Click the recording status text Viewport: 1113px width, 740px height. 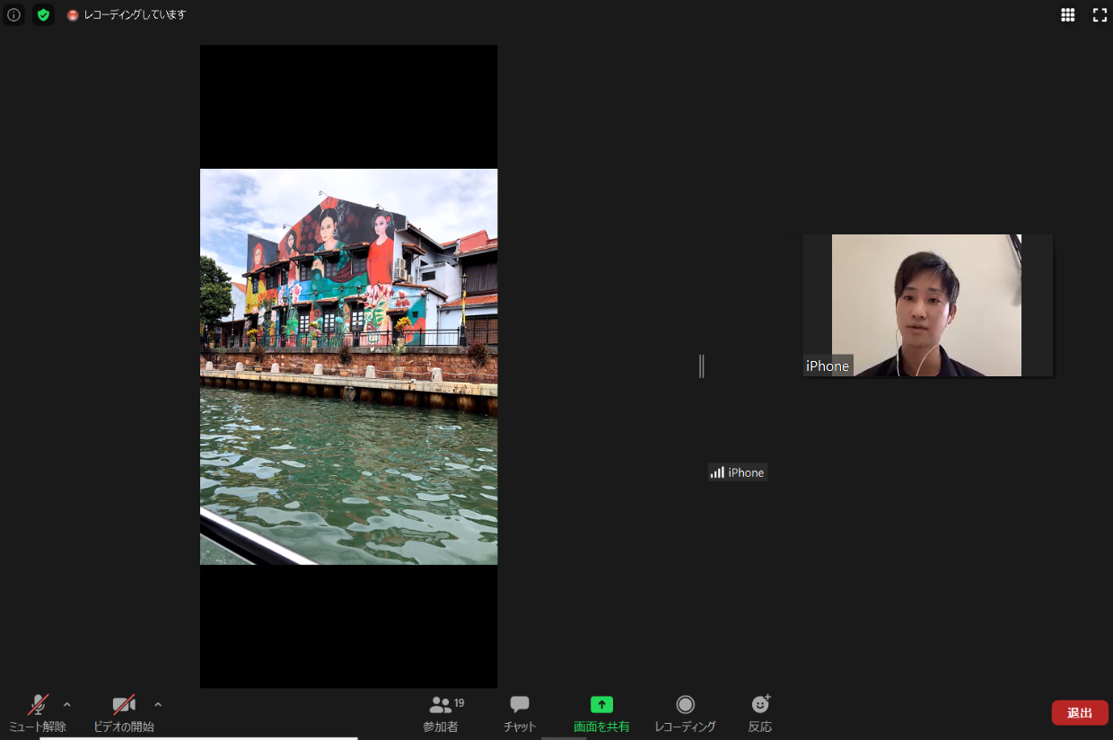[x=135, y=15]
